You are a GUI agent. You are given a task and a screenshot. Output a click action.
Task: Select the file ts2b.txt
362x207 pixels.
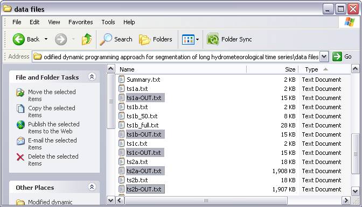pyautogui.click(x=137, y=180)
